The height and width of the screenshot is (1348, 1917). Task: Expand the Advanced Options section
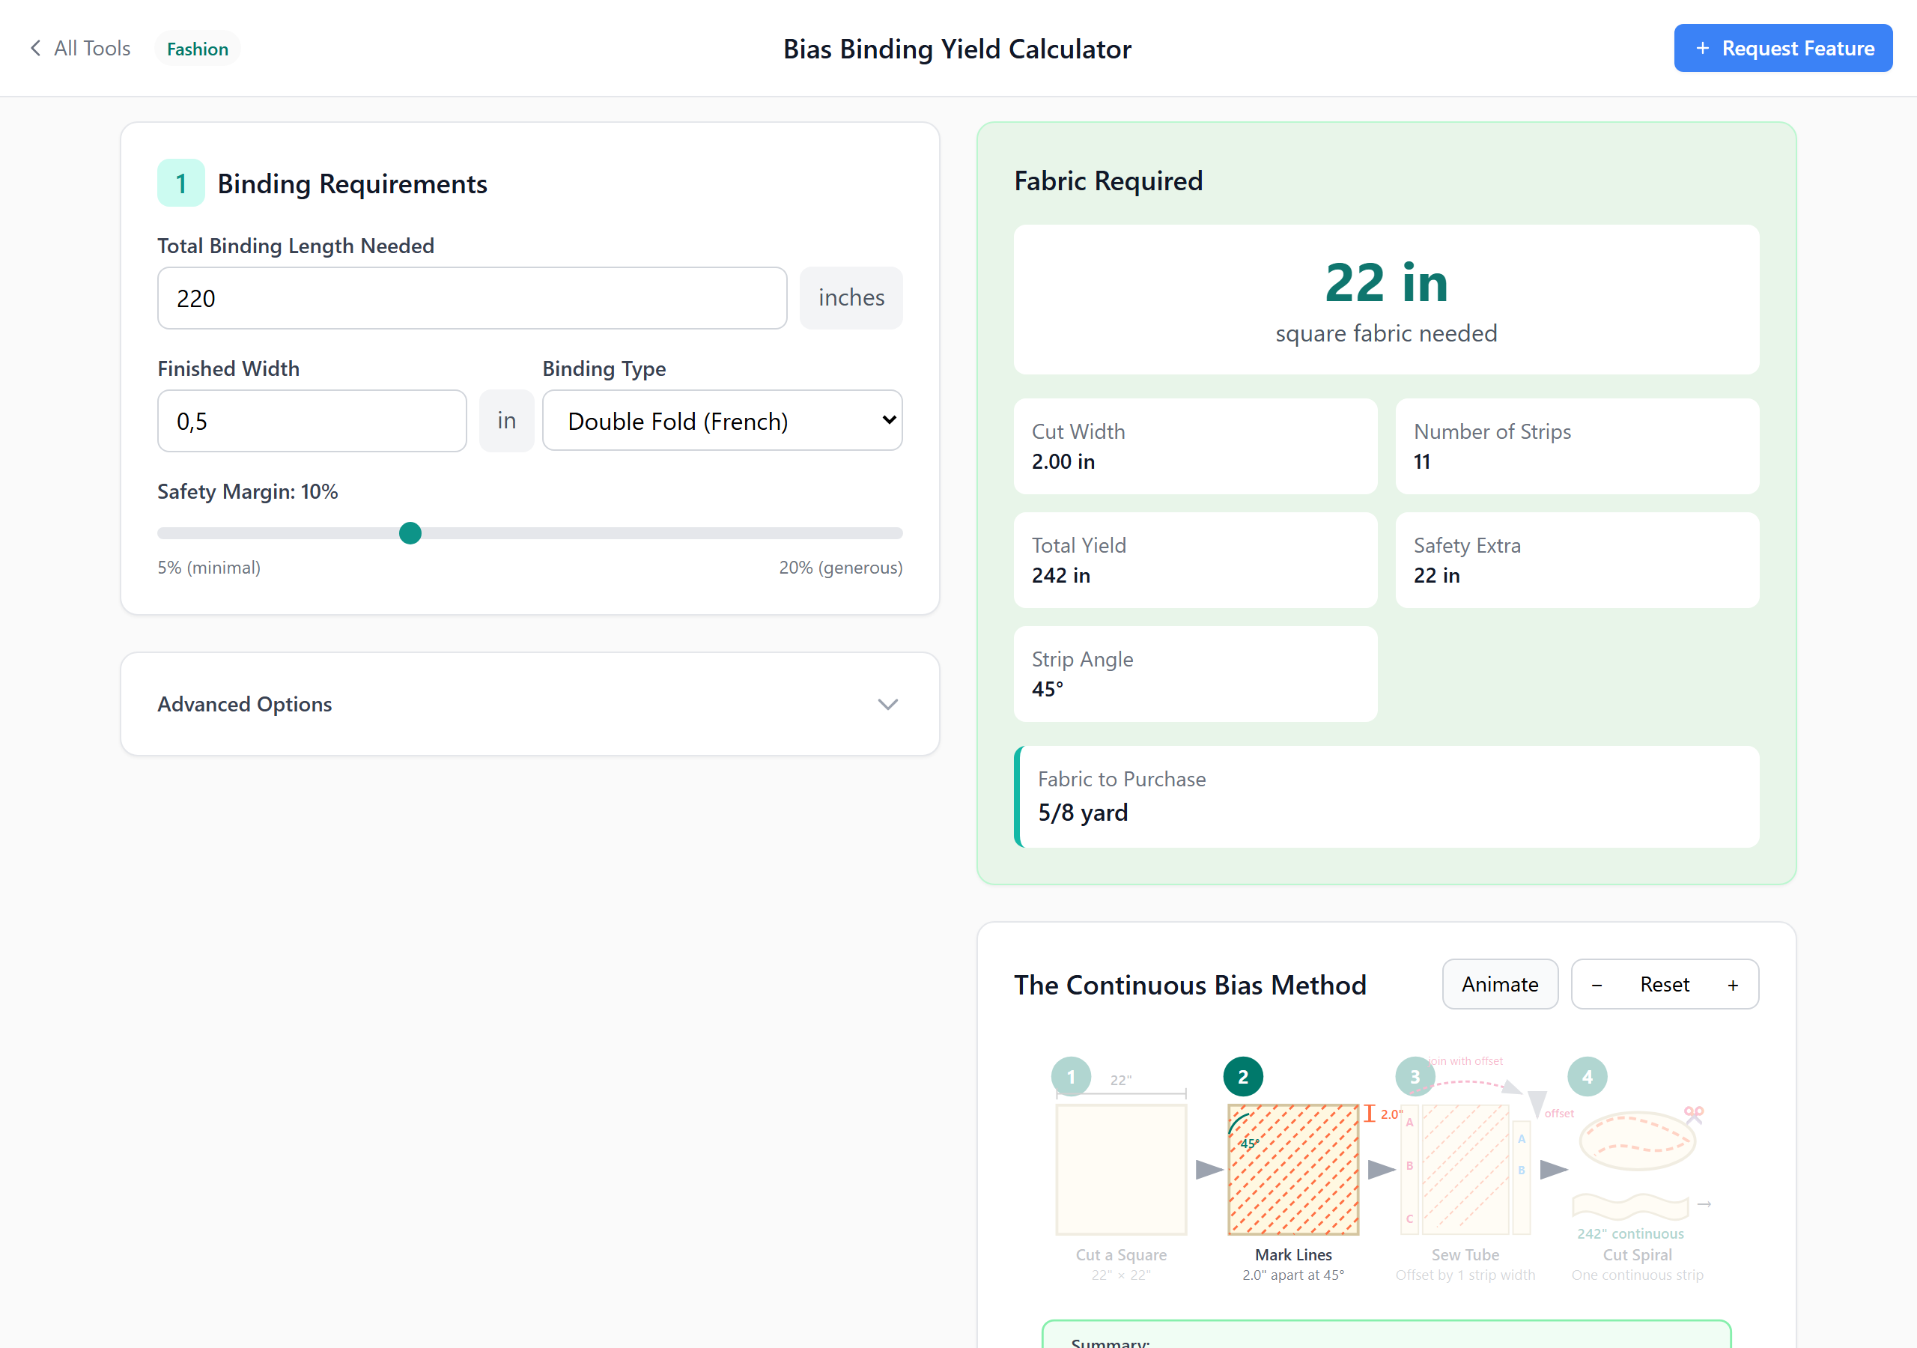244,704
